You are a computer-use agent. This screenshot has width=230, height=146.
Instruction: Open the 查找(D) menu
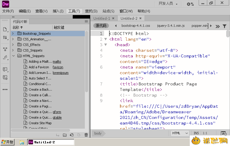[x=91, y=11]
